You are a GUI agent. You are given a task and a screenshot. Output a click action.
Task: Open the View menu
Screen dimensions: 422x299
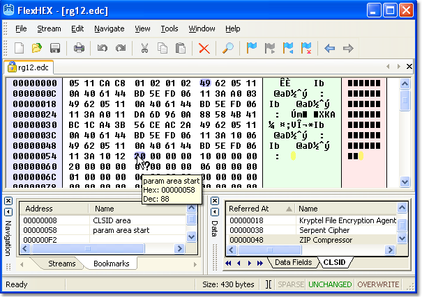click(142, 29)
